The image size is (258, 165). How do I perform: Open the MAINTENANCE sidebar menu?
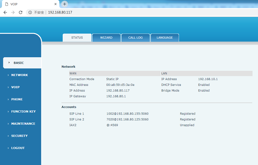coord(23,124)
